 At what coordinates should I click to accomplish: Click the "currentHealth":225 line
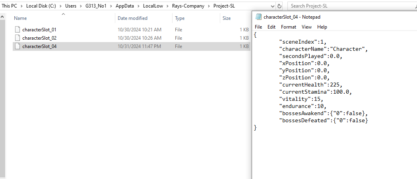(311, 85)
